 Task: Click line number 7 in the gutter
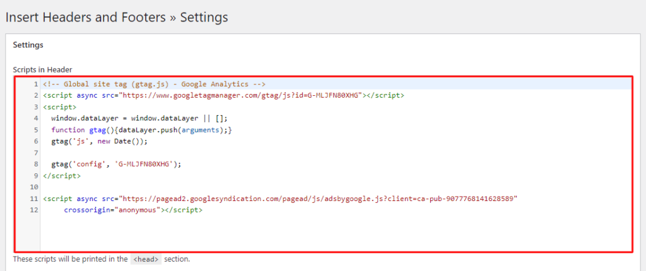pyautogui.click(x=36, y=153)
